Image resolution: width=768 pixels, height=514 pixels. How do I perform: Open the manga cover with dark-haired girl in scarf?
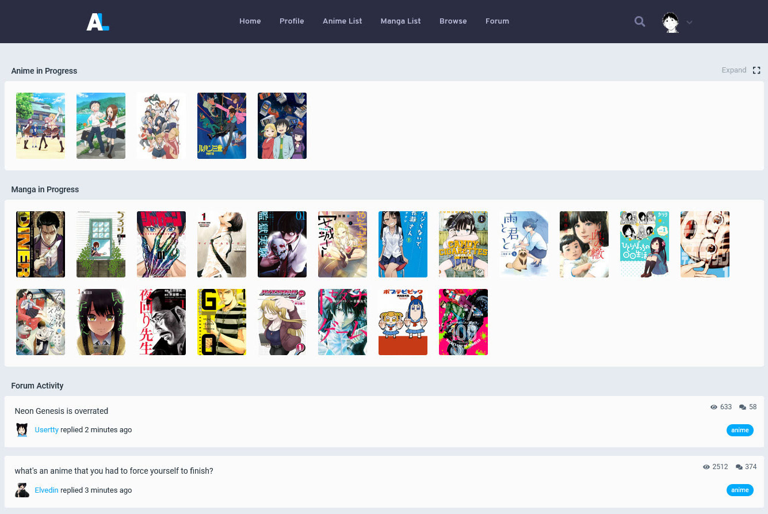click(x=101, y=322)
